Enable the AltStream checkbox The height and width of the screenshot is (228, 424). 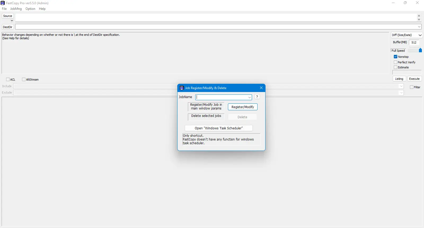pos(24,80)
